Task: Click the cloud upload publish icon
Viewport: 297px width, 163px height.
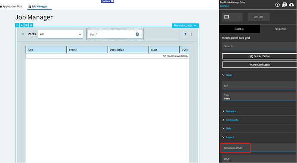Action: pyautogui.click(x=291, y=5)
